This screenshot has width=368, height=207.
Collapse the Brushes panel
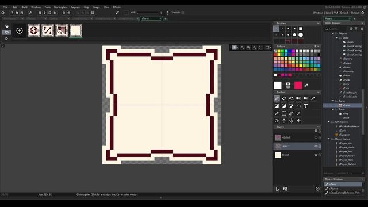pos(318,24)
